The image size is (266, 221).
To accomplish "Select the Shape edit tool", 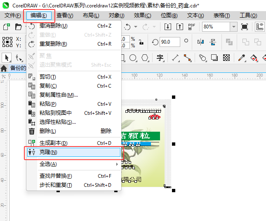I will point(19,58).
